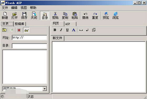Click the refresh directory icon
This screenshot has height=99, width=147.
tap(12, 30)
